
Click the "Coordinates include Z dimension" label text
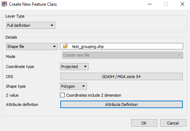94,95
